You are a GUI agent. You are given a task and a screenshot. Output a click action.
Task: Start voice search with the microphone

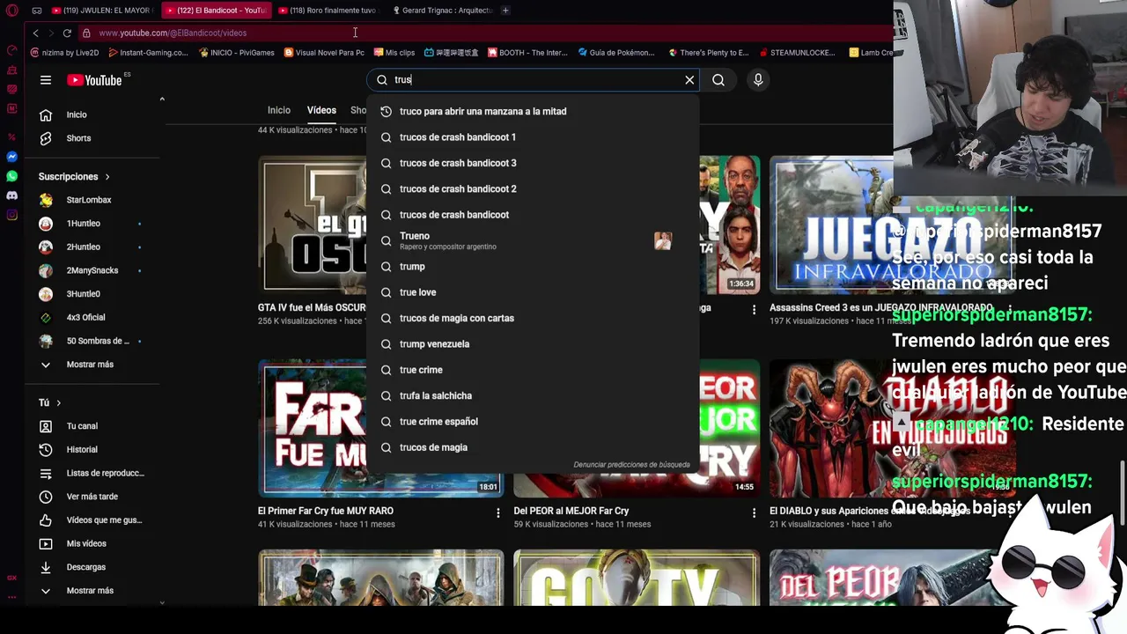[758, 80]
